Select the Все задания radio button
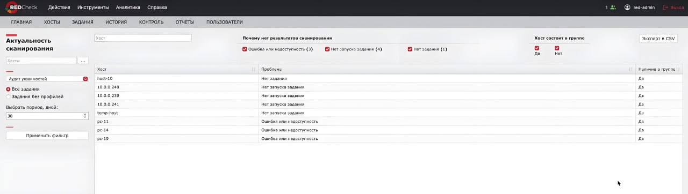Image resolution: width=688 pixels, height=194 pixels. (8, 89)
